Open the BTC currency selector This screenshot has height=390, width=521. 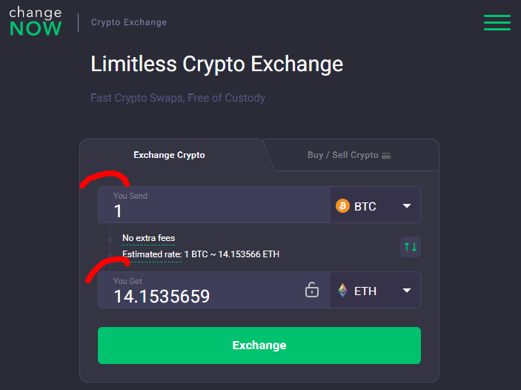pos(376,205)
